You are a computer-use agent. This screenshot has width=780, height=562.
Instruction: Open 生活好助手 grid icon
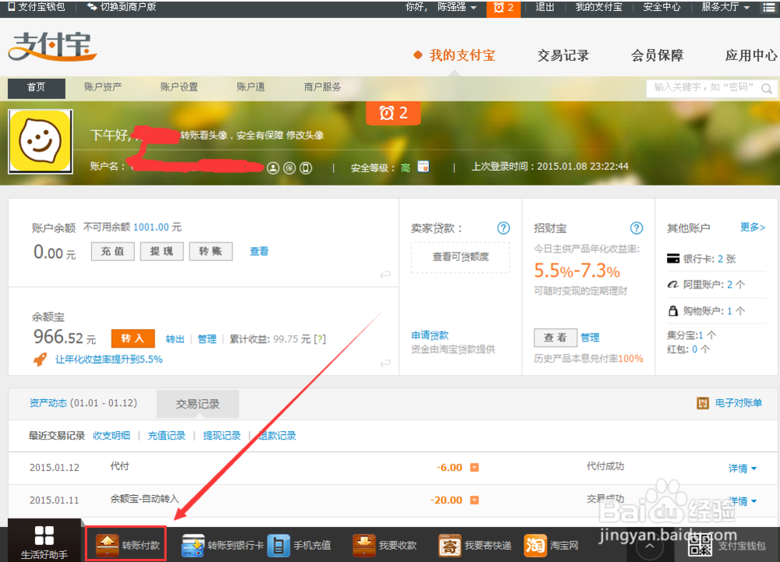(x=44, y=535)
